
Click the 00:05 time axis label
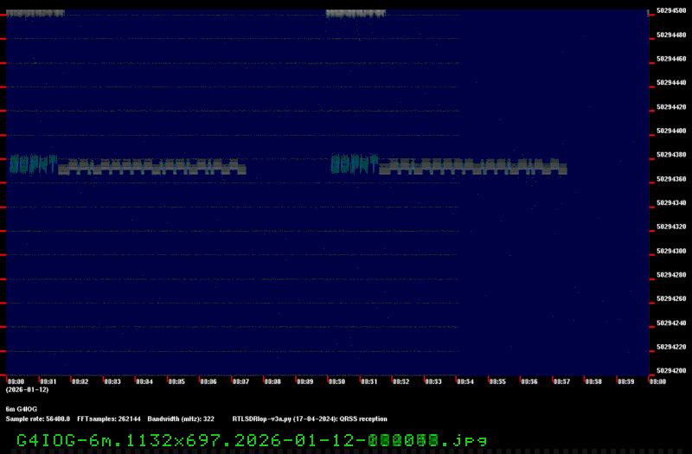pyautogui.click(x=176, y=381)
